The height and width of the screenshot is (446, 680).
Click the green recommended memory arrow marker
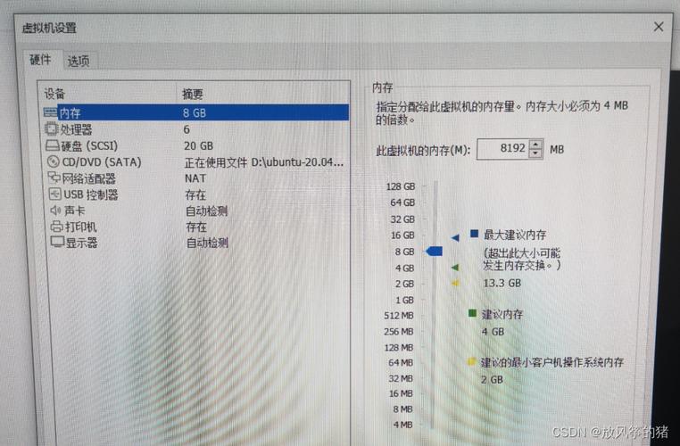455,268
